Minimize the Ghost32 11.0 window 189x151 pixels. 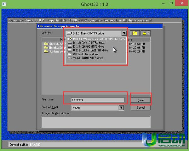(163, 3)
